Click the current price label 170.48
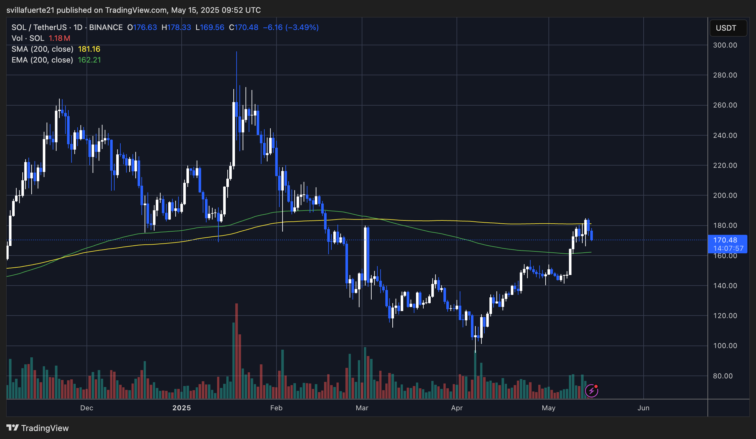The image size is (756, 439). (x=725, y=240)
